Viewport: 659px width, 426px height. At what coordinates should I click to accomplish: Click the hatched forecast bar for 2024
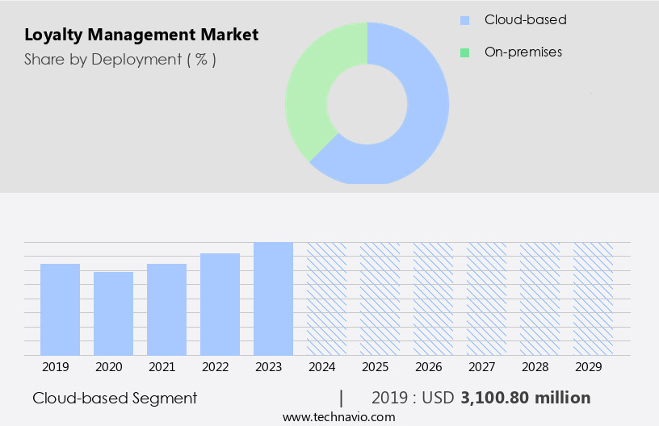point(326,299)
